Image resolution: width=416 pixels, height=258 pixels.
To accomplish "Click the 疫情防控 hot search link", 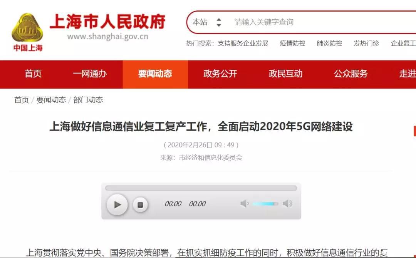I will click(x=292, y=44).
